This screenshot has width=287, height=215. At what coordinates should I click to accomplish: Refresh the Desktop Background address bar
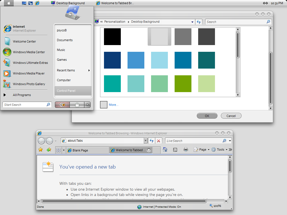pos(199,22)
